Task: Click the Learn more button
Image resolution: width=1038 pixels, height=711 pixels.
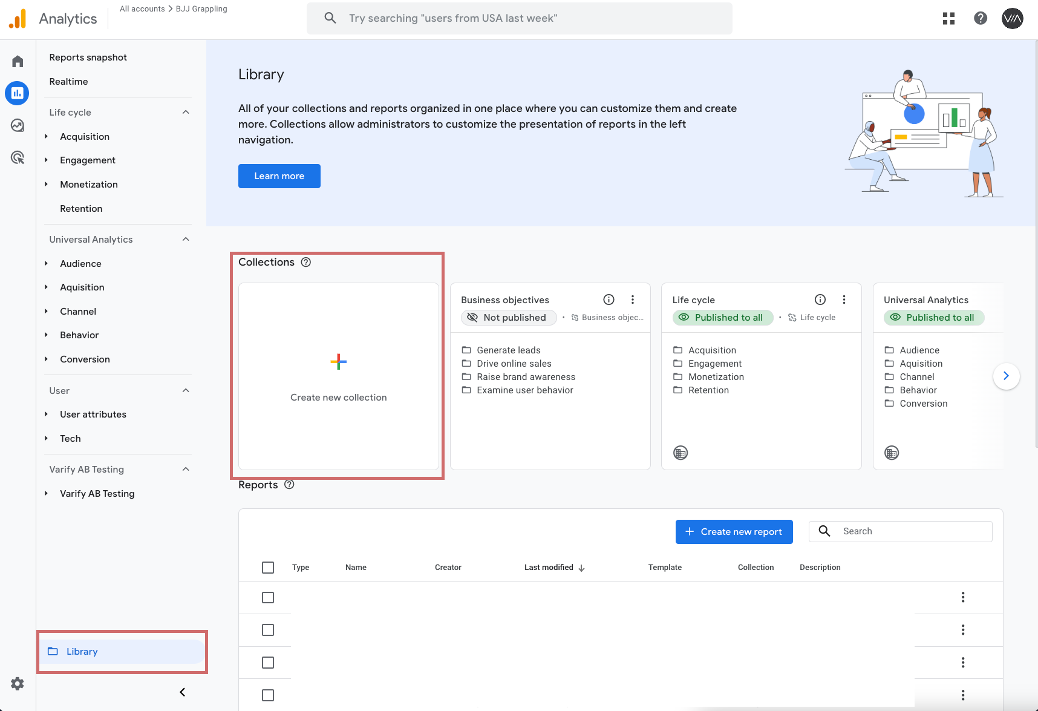Action: tap(279, 176)
